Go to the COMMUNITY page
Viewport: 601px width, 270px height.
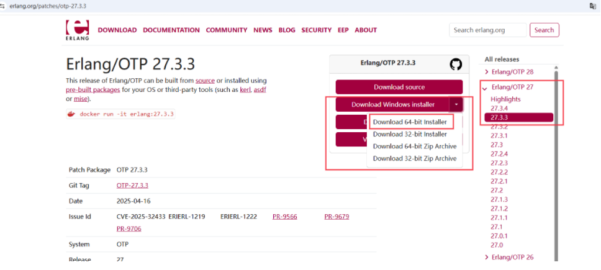[227, 30]
